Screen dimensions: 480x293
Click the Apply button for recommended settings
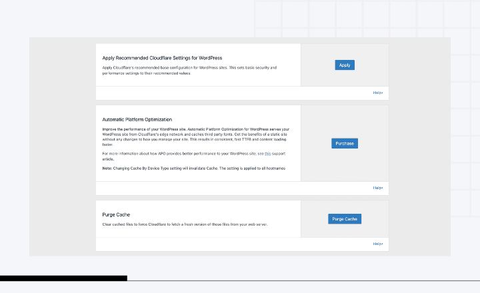pyautogui.click(x=345, y=65)
